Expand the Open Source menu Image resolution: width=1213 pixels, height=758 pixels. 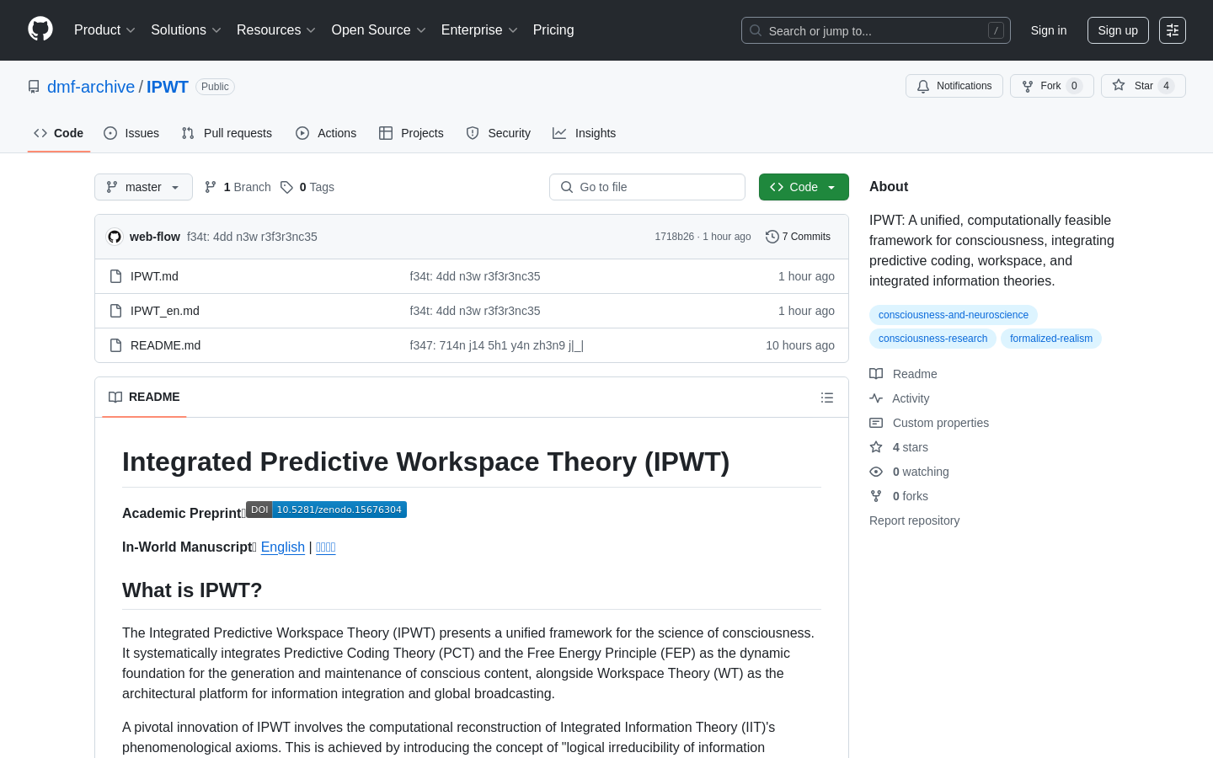pos(379,30)
